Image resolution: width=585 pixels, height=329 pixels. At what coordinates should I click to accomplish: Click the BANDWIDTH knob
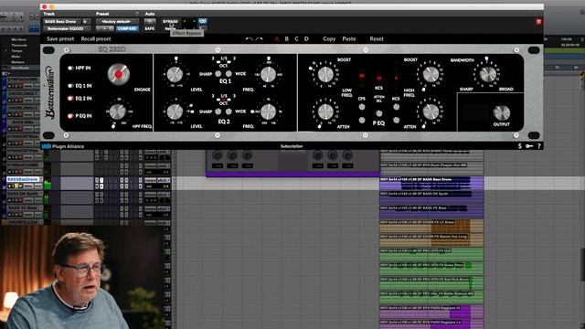(x=487, y=74)
